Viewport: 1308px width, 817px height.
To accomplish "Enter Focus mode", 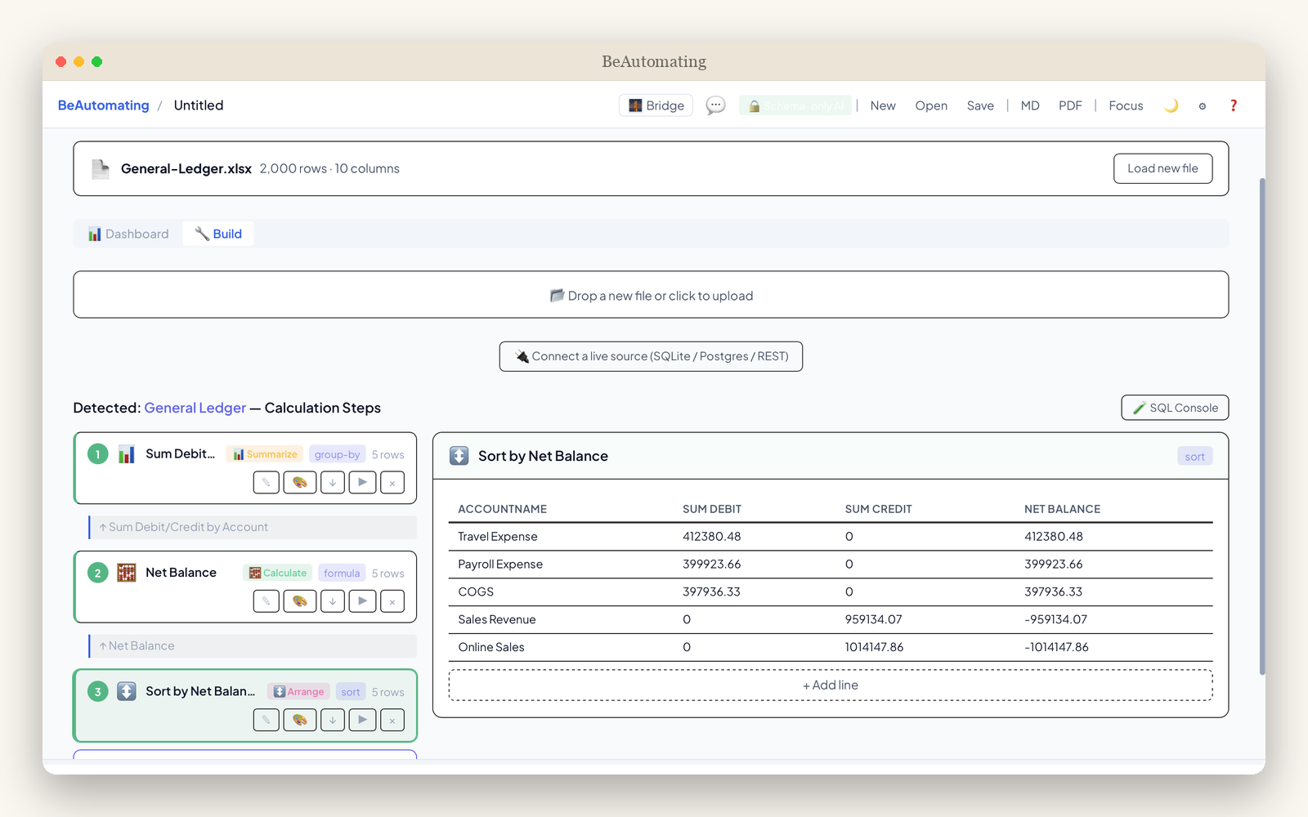I will (1126, 105).
